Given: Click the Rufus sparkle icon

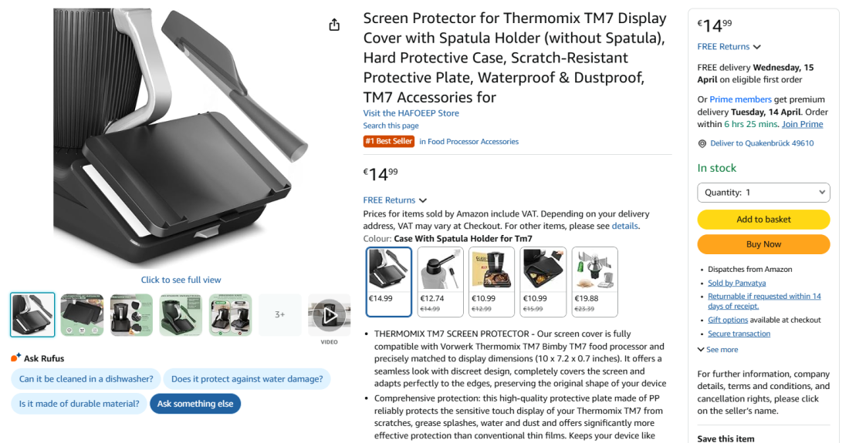Looking at the screenshot, I should (x=15, y=357).
